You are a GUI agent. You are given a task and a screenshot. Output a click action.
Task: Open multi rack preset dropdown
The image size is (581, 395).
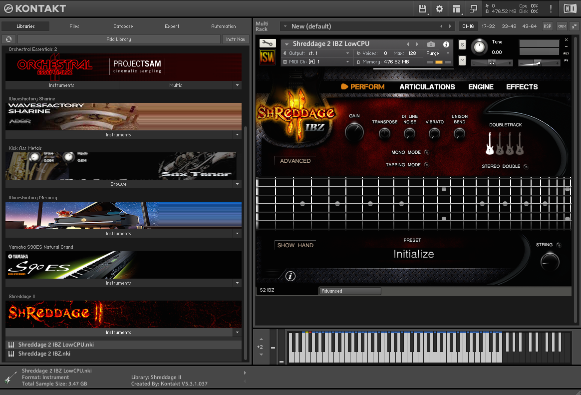pos(285,26)
